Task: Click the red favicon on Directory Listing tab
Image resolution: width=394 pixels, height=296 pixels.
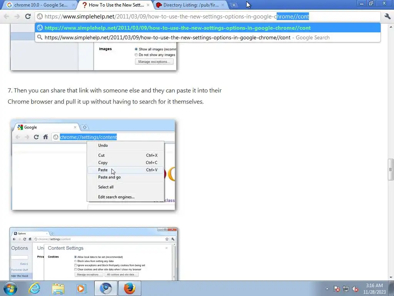Action: [159, 5]
